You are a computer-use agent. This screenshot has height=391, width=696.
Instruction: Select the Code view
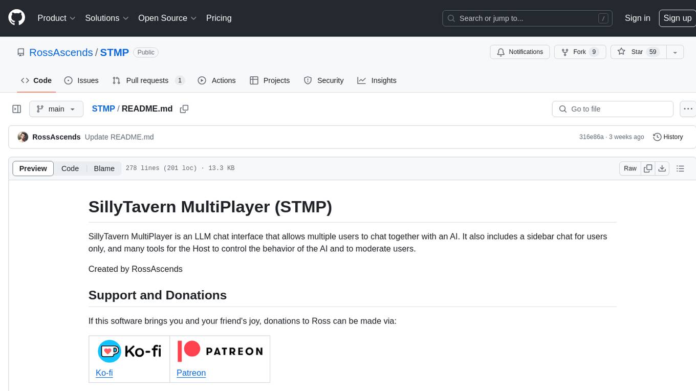pos(70,168)
